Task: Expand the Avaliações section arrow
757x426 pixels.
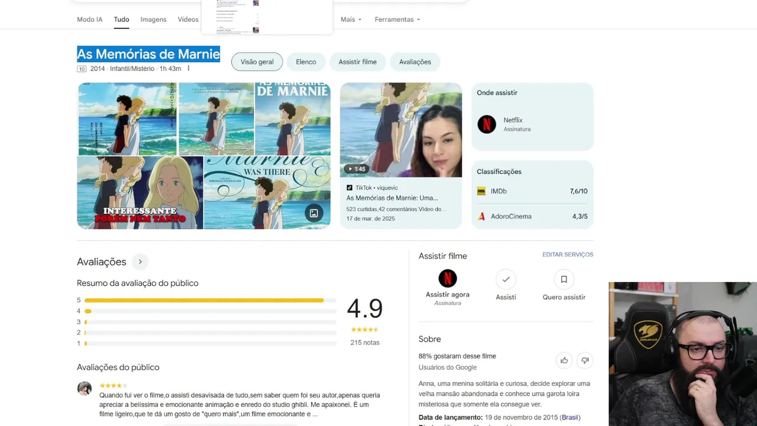Action: pos(140,262)
